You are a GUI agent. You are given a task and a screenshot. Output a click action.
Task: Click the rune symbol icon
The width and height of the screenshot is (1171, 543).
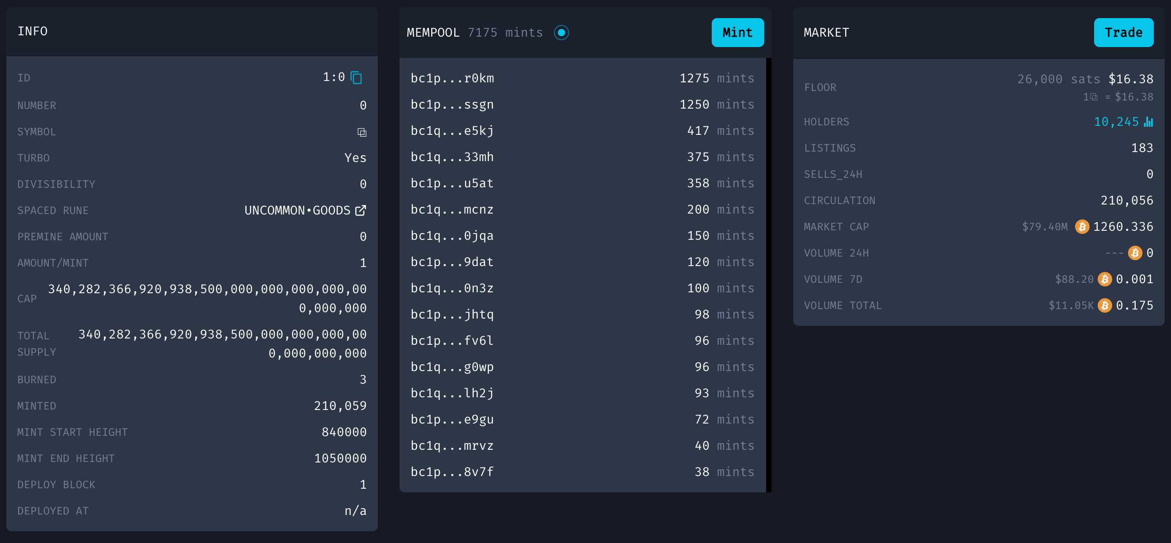[x=362, y=132]
